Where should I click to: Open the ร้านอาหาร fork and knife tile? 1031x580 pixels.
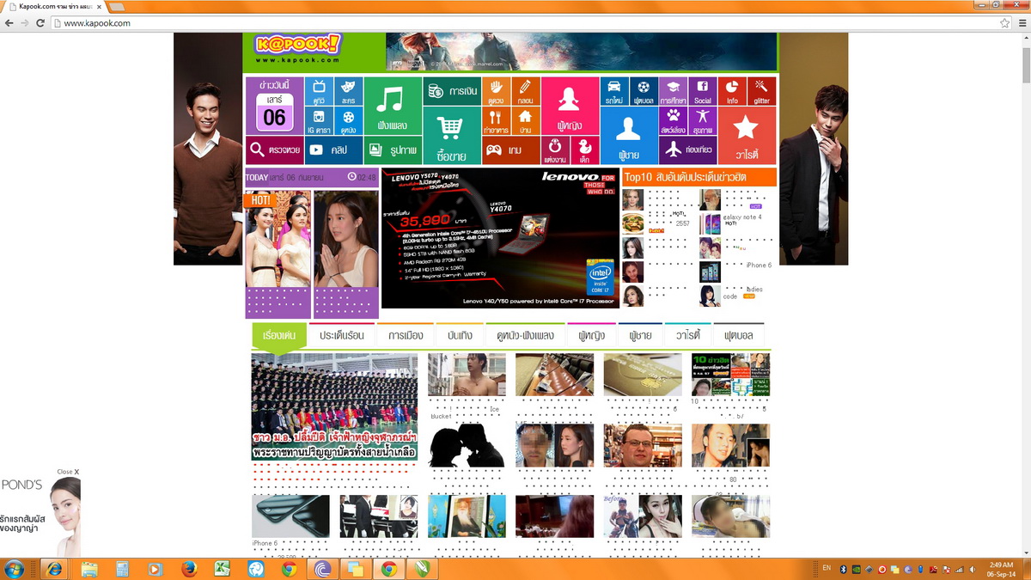coord(496,120)
